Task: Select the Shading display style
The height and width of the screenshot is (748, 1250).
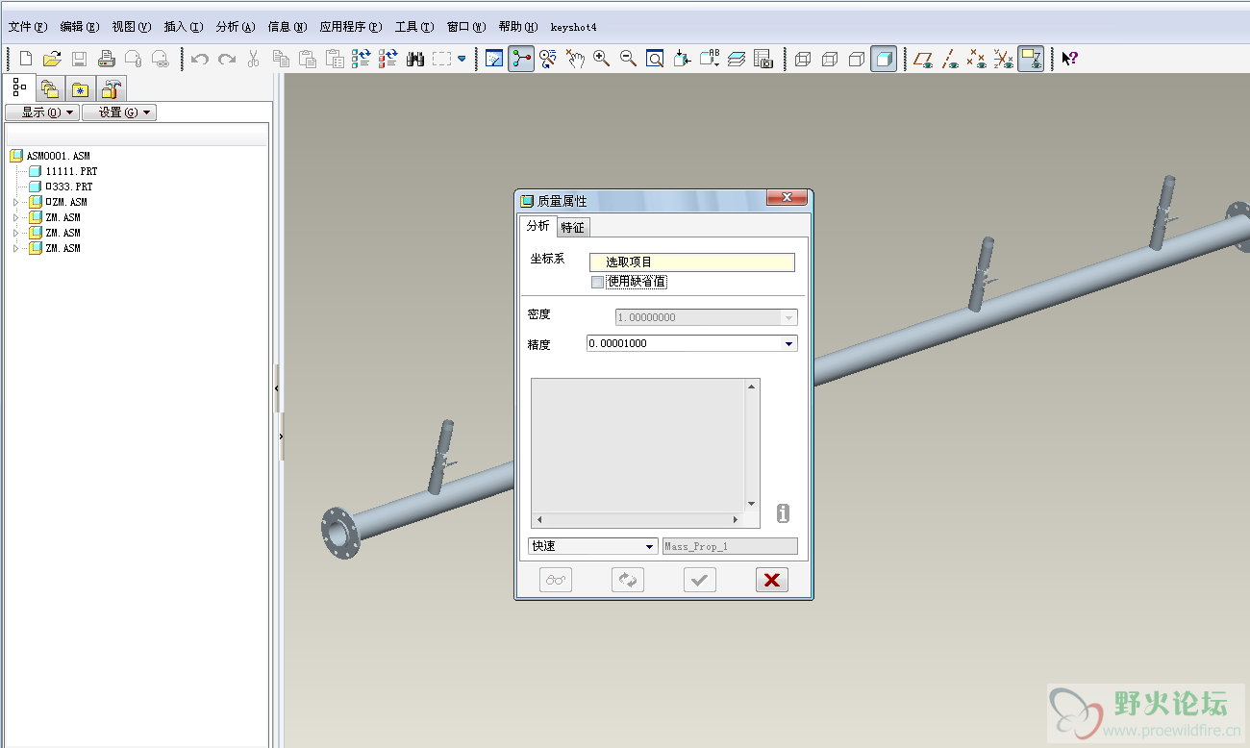Action: [x=884, y=59]
